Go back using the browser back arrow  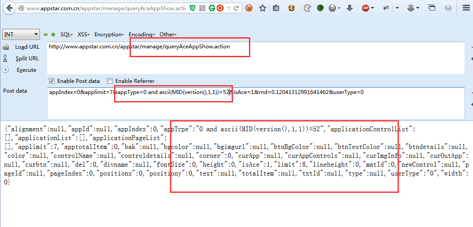pos(9,8)
